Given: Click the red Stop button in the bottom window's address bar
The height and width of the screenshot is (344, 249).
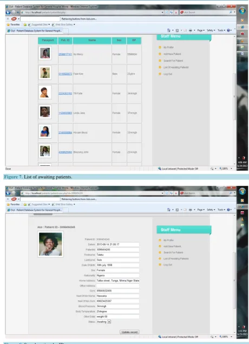Looking at the screenshot, I should pos(176,193).
